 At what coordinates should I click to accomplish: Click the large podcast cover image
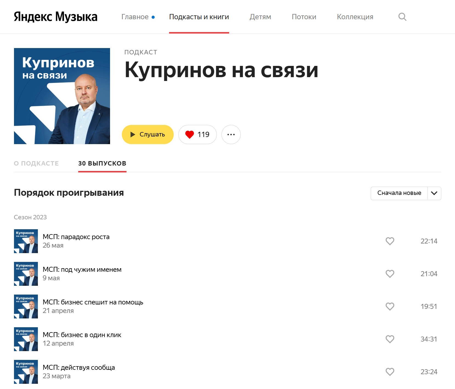62,96
